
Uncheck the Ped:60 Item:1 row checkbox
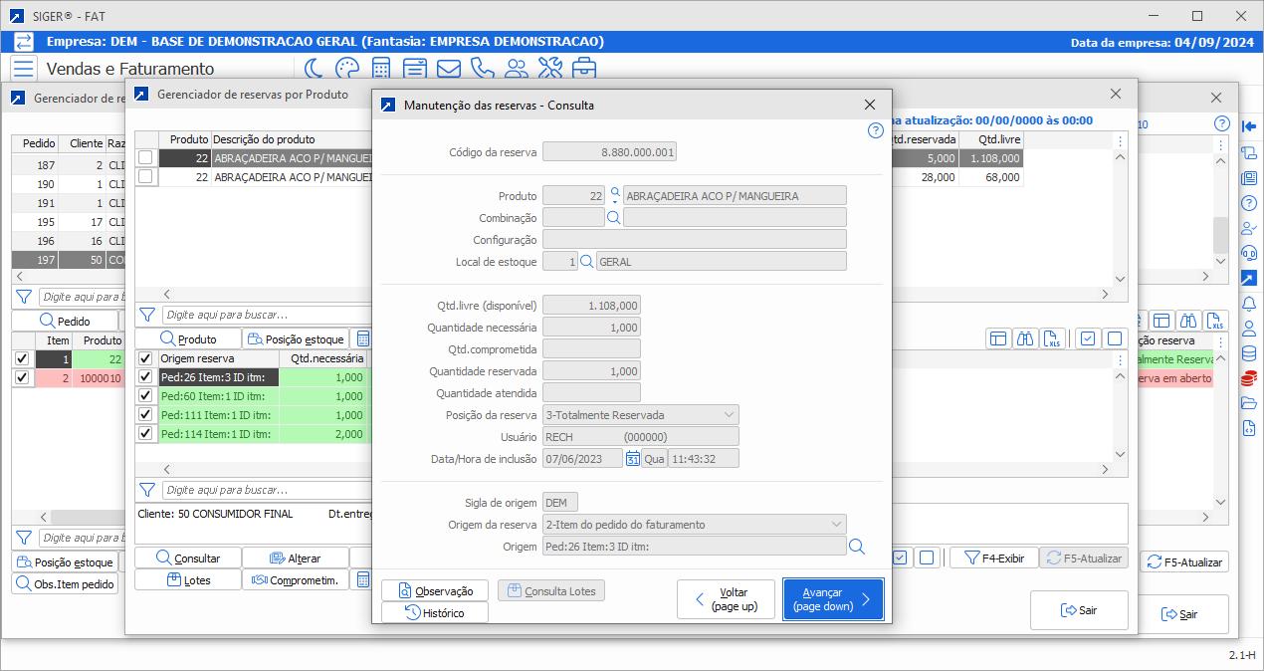[x=145, y=396]
